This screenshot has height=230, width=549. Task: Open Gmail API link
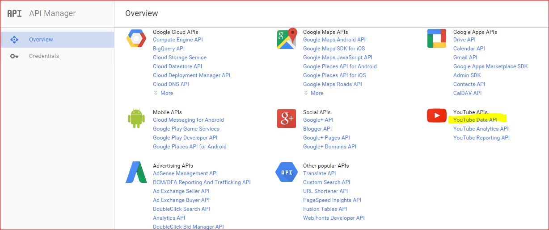(465, 57)
